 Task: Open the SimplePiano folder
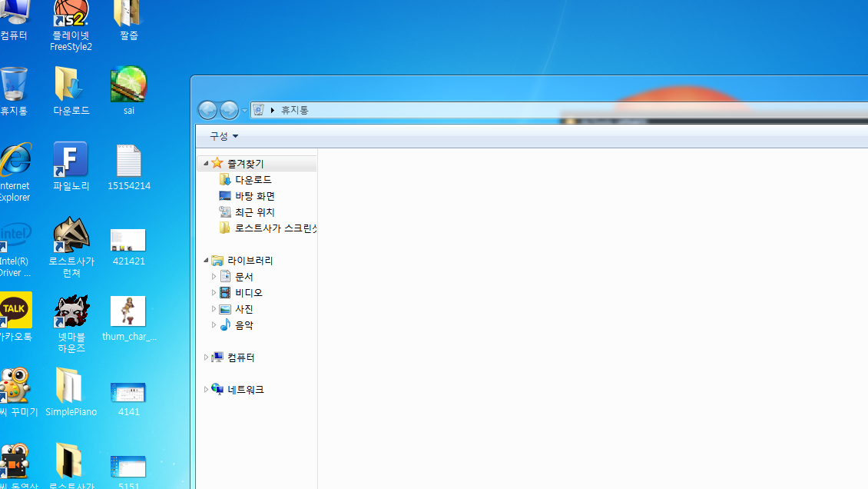click(71, 393)
